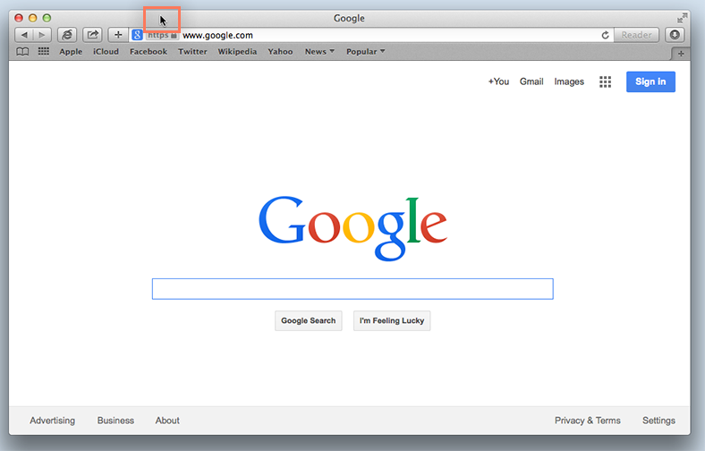The image size is (705, 451).
Task: Open the Images link
Action: point(569,81)
